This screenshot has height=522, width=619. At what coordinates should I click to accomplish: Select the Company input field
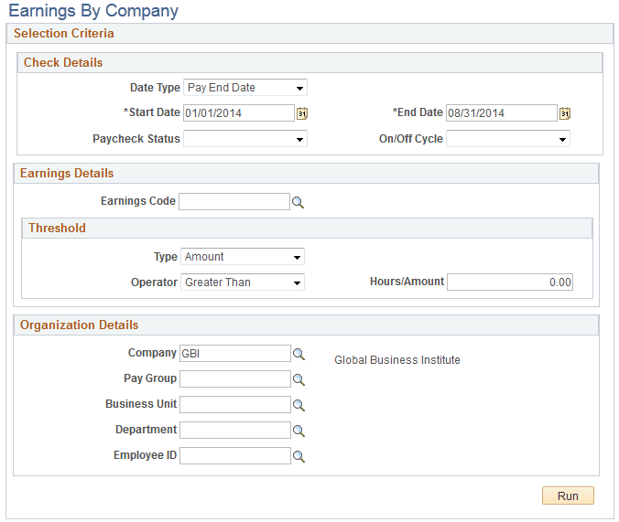tap(234, 353)
